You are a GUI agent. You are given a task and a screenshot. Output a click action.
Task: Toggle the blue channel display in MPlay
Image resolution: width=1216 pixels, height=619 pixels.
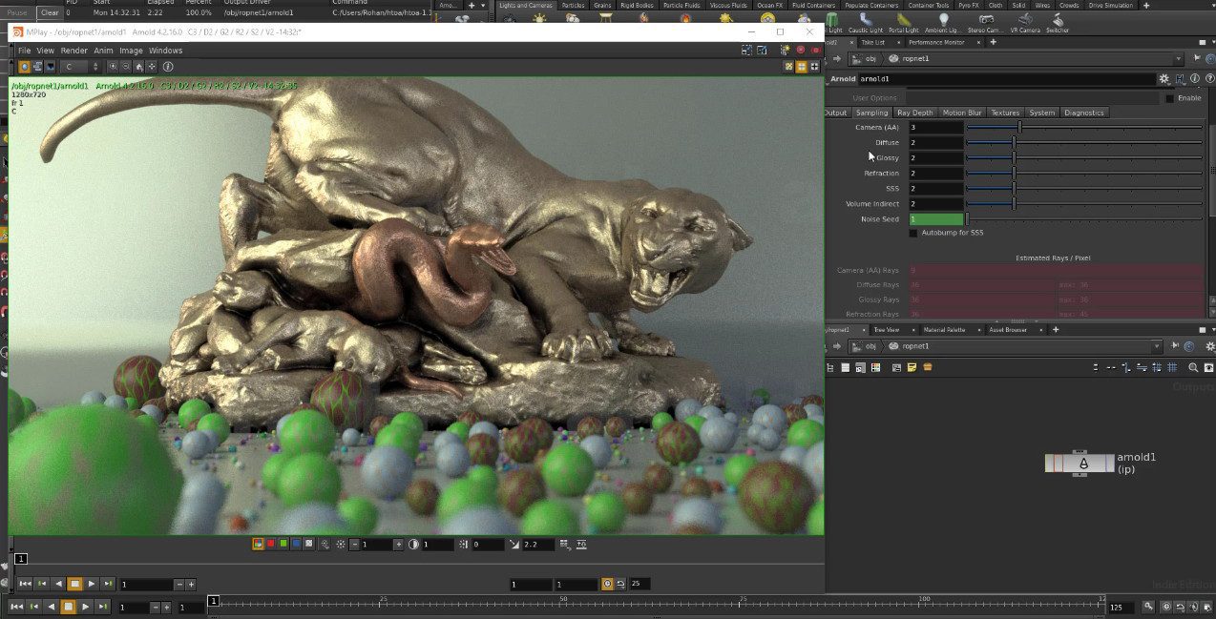click(294, 544)
